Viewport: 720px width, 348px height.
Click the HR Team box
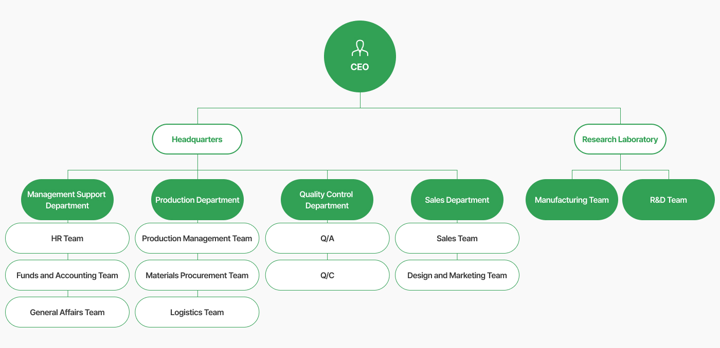pos(67,238)
